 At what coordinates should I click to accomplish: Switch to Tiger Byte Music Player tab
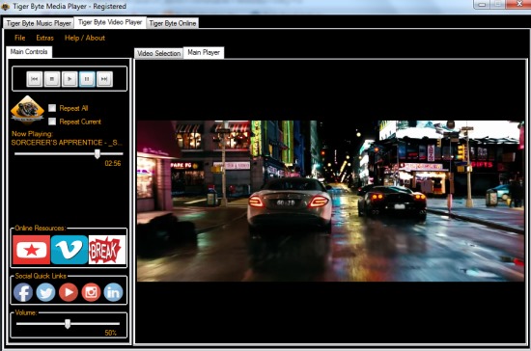tap(39, 23)
